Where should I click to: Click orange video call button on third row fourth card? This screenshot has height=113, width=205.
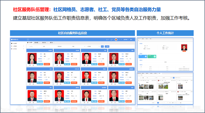[129, 102]
